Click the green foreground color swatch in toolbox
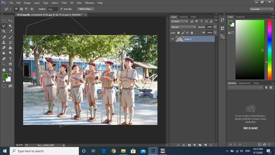 [x=5, y=76]
